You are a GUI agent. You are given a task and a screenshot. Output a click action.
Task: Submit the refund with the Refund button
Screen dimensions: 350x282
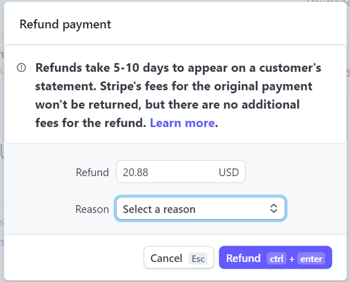click(x=243, y=258)
